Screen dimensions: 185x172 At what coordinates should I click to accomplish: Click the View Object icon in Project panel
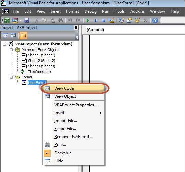click(13, 35)
